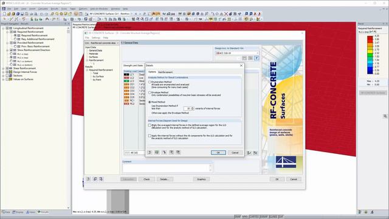Click dark blue bottom swatch in color scale

point(370,72)
